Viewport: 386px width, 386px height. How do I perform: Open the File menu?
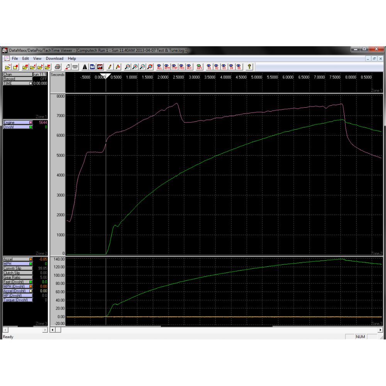pos(15,58)
